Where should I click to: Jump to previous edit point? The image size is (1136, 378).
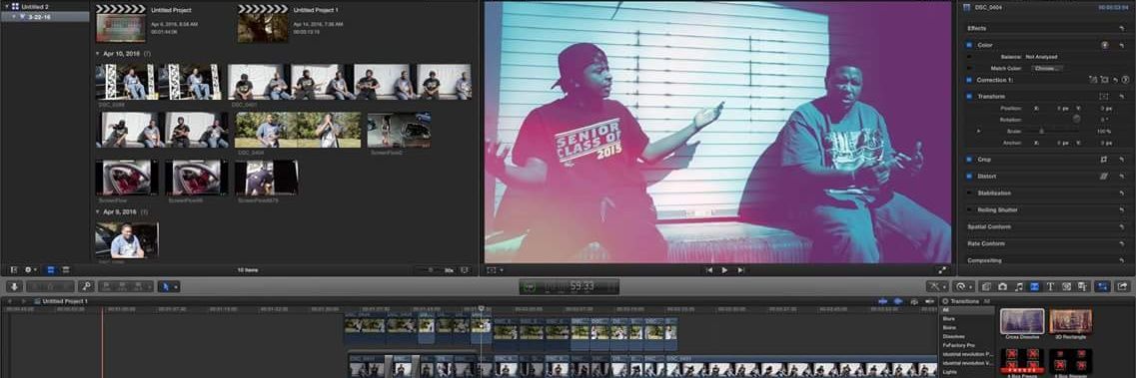click(x=709, y=270)
